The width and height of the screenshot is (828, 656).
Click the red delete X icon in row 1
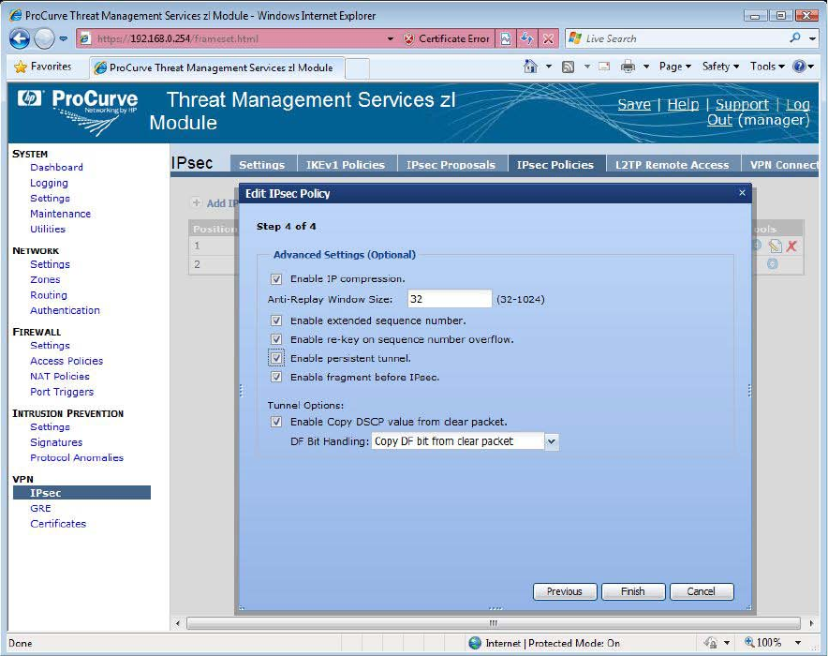(791, 246)
